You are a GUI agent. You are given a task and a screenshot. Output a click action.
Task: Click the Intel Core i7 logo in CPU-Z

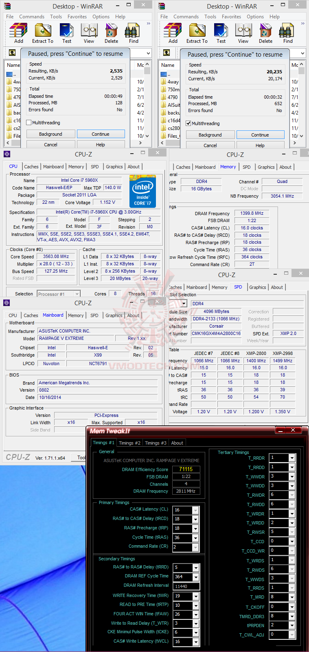click(142, 191)
